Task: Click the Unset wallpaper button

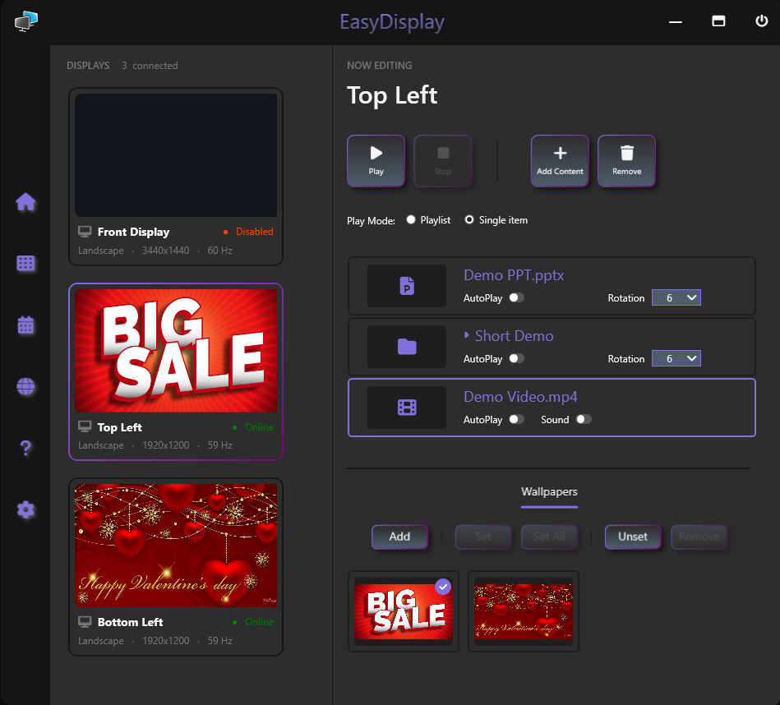Action: point(633,537)
